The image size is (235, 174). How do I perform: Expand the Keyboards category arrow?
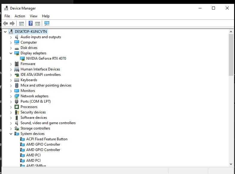coord(11,80)
